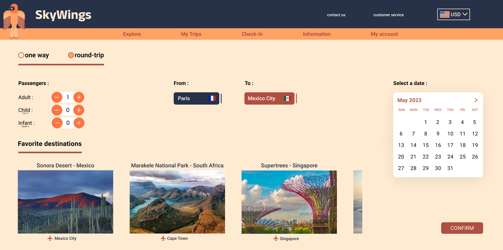Go to next month in calendar
Screen dimensions: 503x250
[x=476, y=100]
